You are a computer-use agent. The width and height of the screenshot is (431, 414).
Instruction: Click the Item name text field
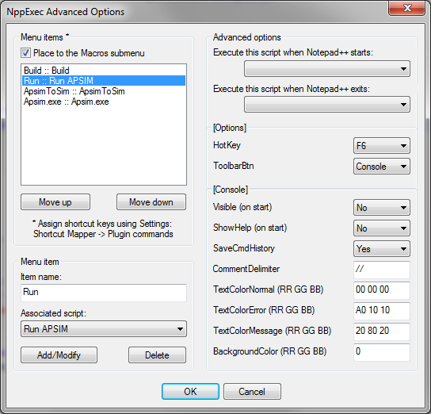tap(104, 293)
